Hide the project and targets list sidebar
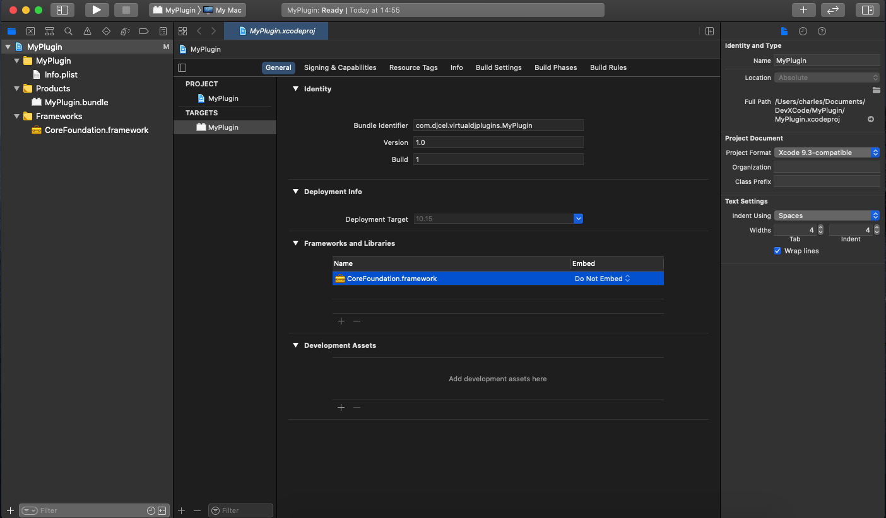This screenshot has height=518, width=886. click(182, 67)
